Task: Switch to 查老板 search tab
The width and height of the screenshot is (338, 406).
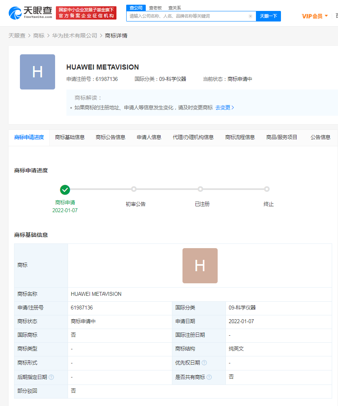Action: (155, 8)
